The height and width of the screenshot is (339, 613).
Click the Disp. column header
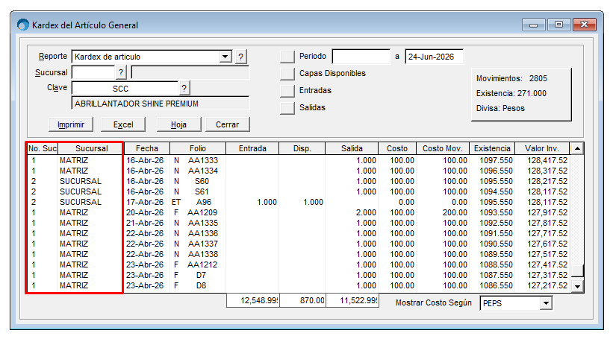pos(302,148)
